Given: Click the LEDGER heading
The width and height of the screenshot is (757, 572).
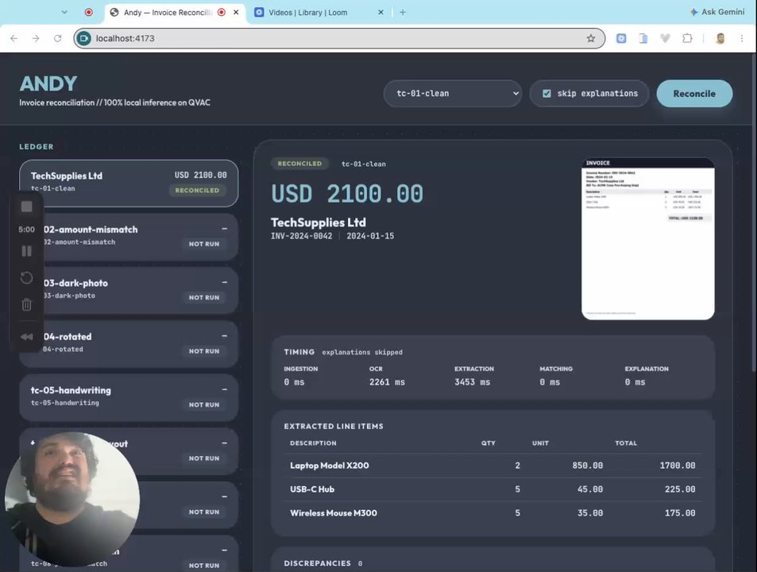Looking at the screenshot, I should [x=37, y=146].
